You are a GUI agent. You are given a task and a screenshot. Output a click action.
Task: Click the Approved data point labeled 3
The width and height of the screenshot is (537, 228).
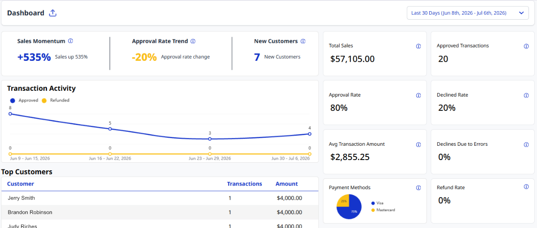click(x=210, y=139)
